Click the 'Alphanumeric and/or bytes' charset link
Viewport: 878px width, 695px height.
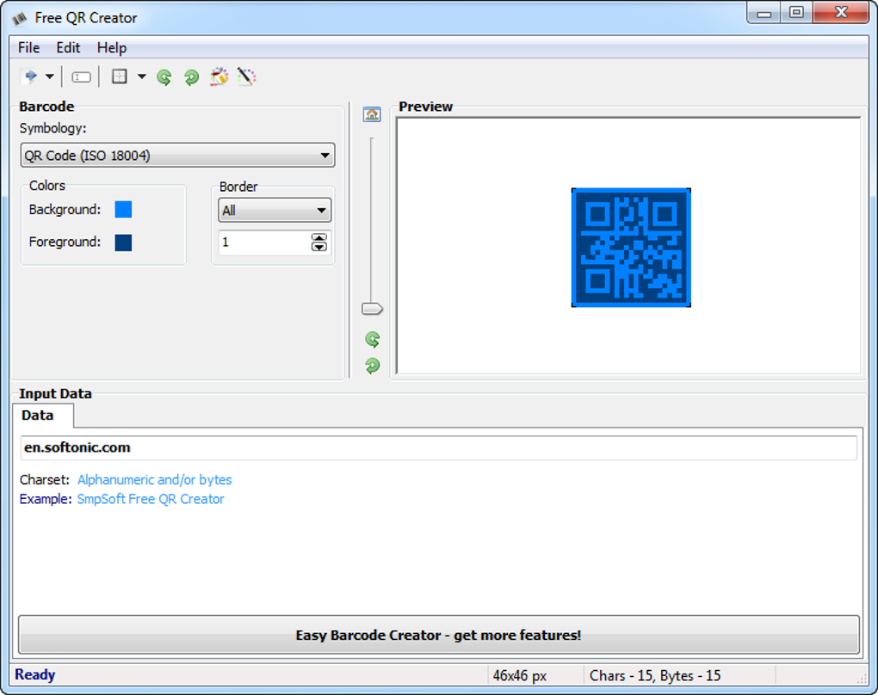(155, 480)
